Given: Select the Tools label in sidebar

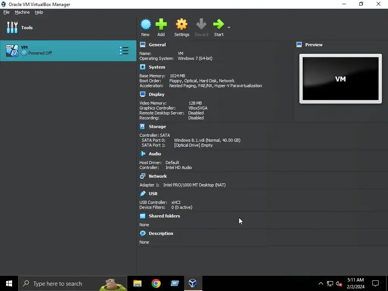Looking at the screenshot, I should pos(27,27).
